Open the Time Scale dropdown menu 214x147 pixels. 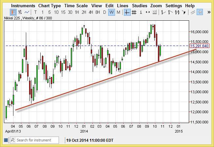[76, 6]
